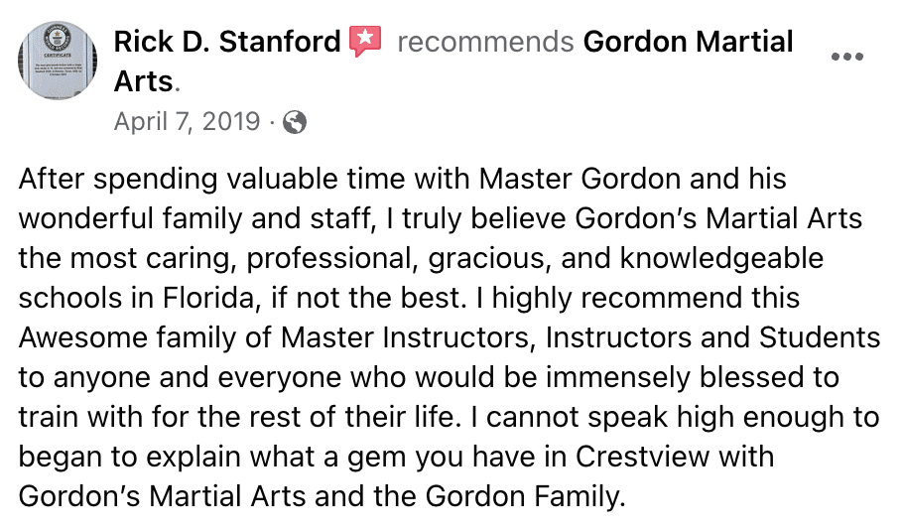Open the Rick D. Stanford profile link
The image size is (903, 530).
click(x=227, y=43)
